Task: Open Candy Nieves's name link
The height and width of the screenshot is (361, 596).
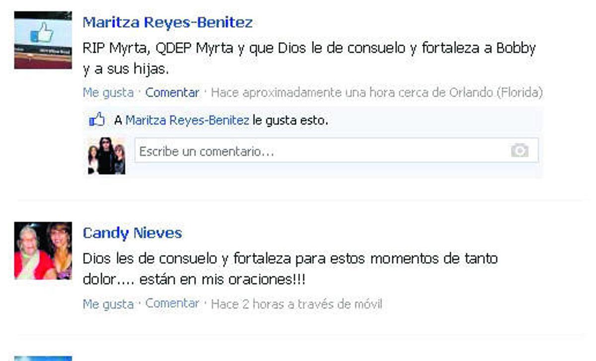Action: coord(132,233)
